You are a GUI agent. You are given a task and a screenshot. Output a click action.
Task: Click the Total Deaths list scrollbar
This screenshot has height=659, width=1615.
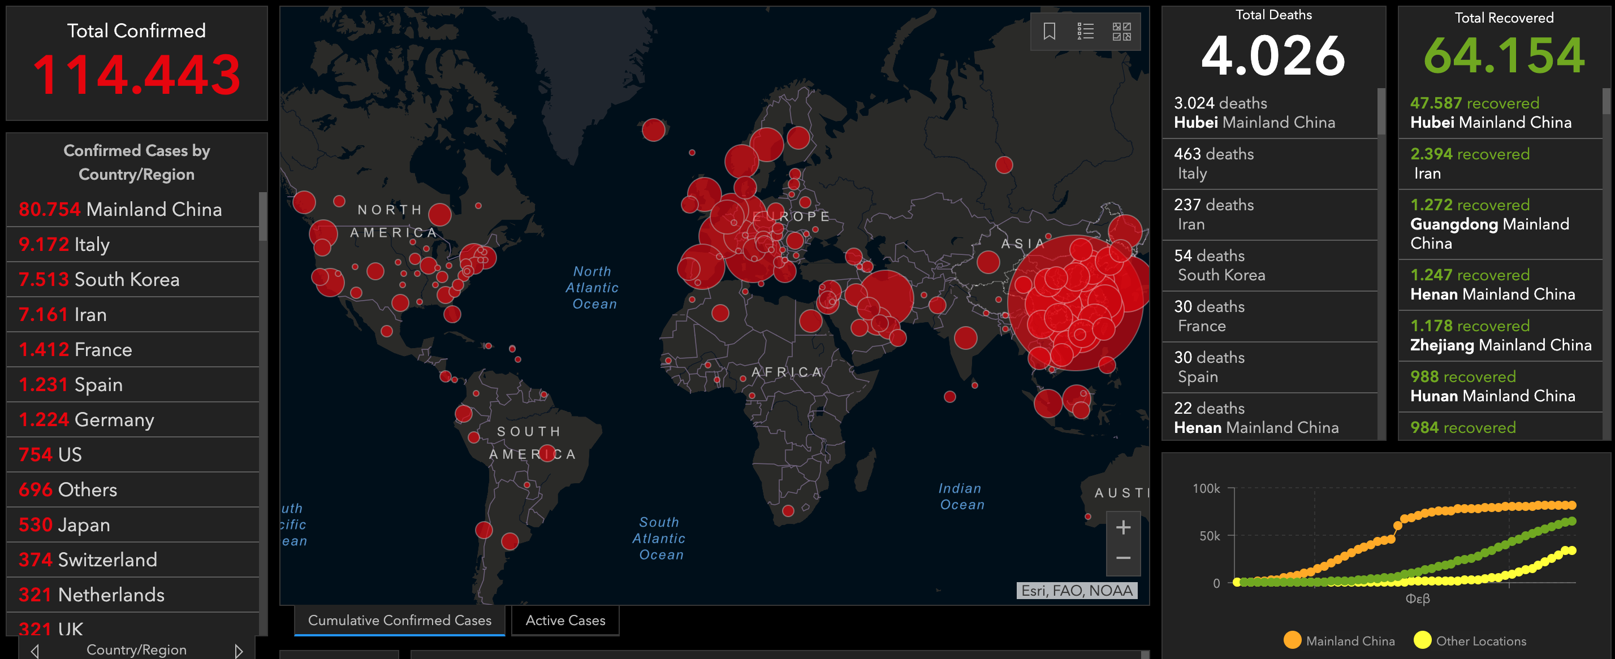point(1381,111)
